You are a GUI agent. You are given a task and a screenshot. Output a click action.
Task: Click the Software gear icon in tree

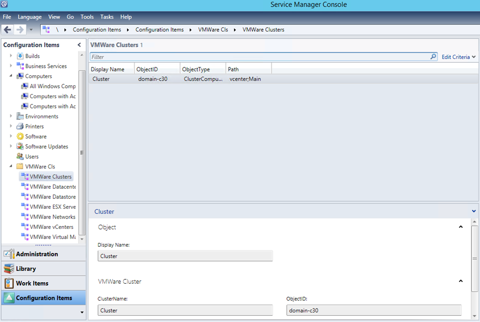tap(20, 137)
